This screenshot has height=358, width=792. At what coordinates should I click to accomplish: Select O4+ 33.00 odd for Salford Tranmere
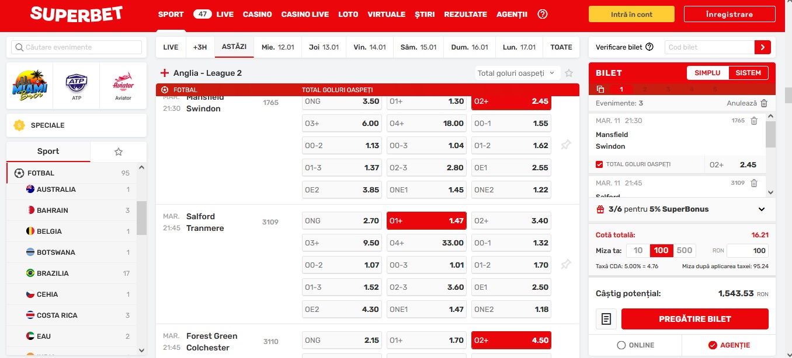coord(426,243)
